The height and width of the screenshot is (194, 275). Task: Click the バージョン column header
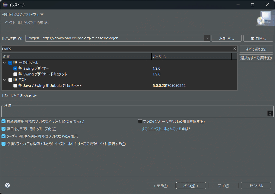pos(191,57)
